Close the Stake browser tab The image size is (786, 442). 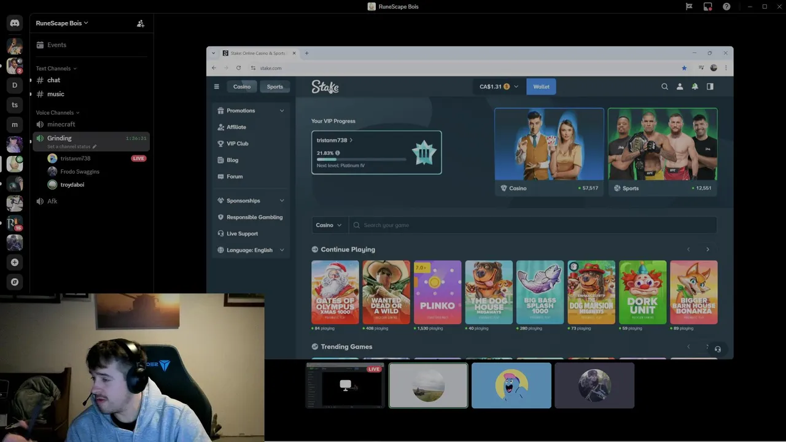click(x=294, y=53)
